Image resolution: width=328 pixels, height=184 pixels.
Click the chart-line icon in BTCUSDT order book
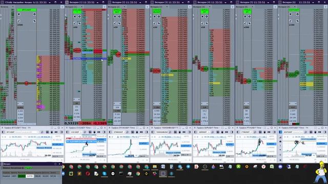(19, 21)
